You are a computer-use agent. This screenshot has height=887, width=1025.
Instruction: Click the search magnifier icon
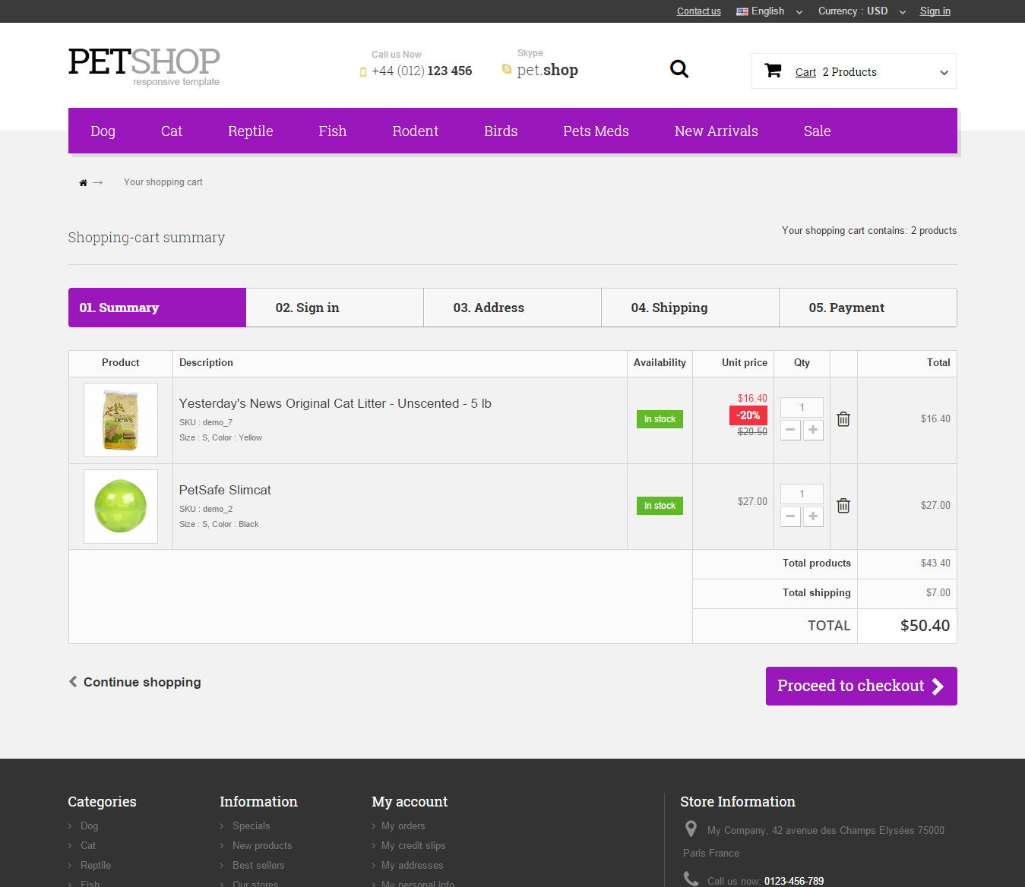[x=679, y=69]
